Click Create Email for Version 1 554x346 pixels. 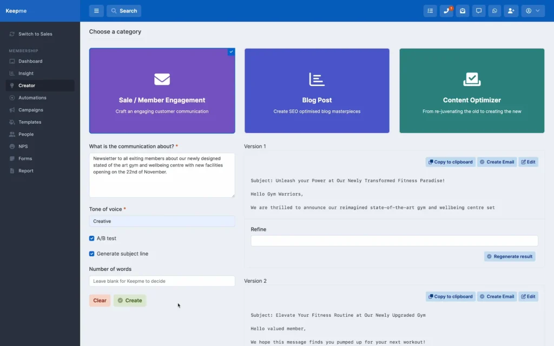(497, 162)
